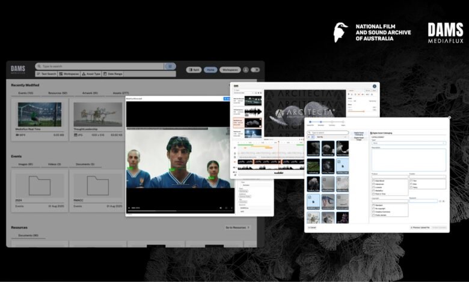Open the Text Search filter
The width and height of the screenshot is (469, 282).
tap(46, 74)
